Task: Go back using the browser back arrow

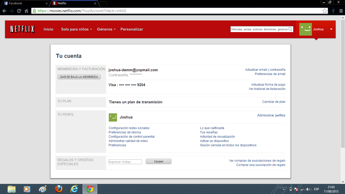Action: pos(4,11)
